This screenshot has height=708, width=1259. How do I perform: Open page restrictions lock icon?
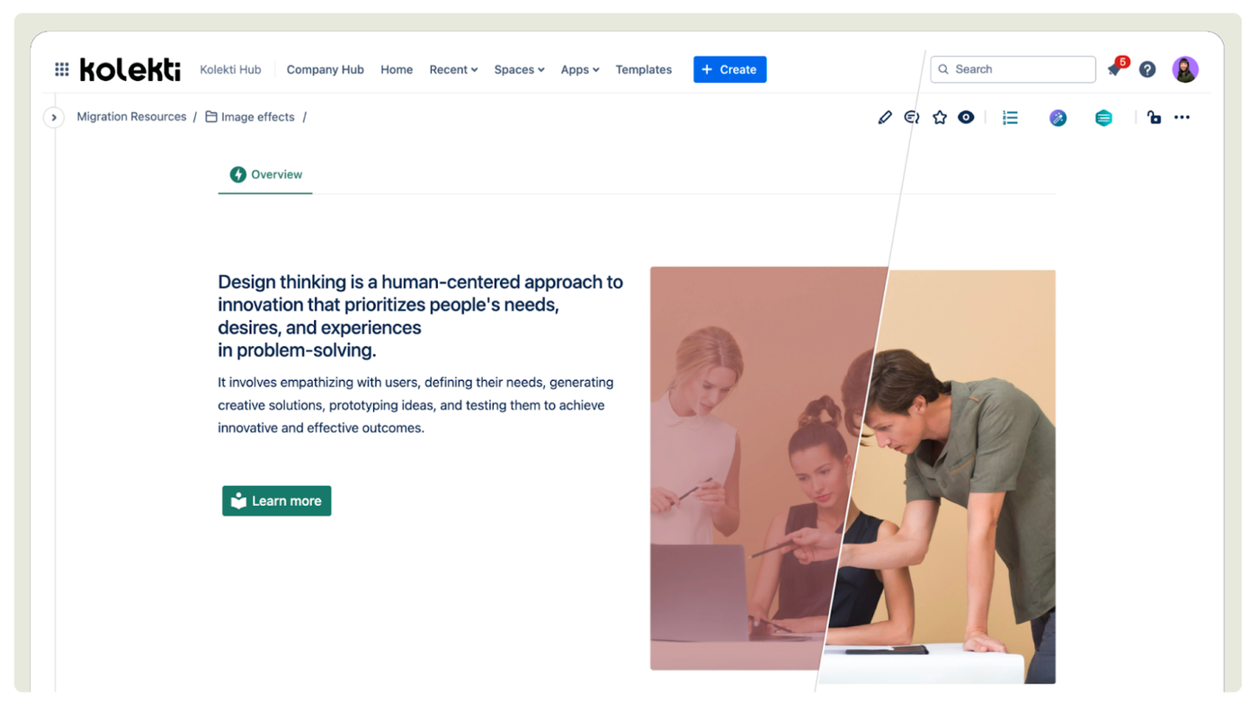[1154, 117]
